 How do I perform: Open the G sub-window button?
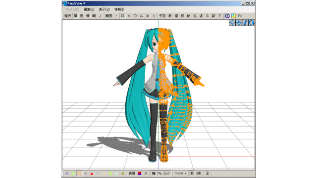coord(207,16)
